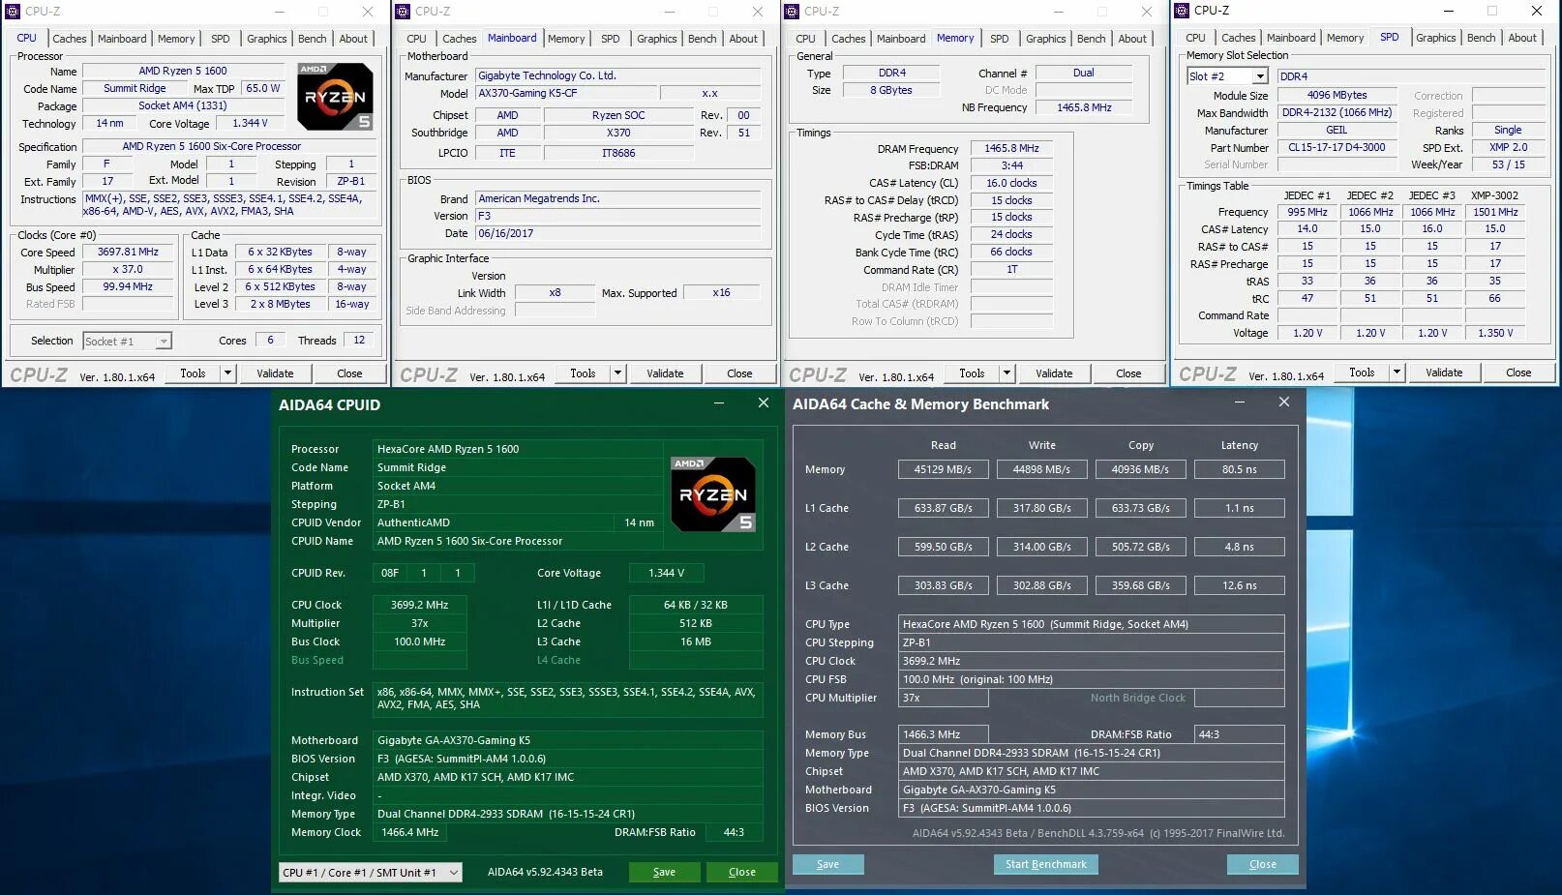The height and width of the screenshot is (895, 1562).
Task: Click the Manufacturer field Gigabyte Technology Co. Ltd.
Action: pyautogui.click(x=618, y=75)
